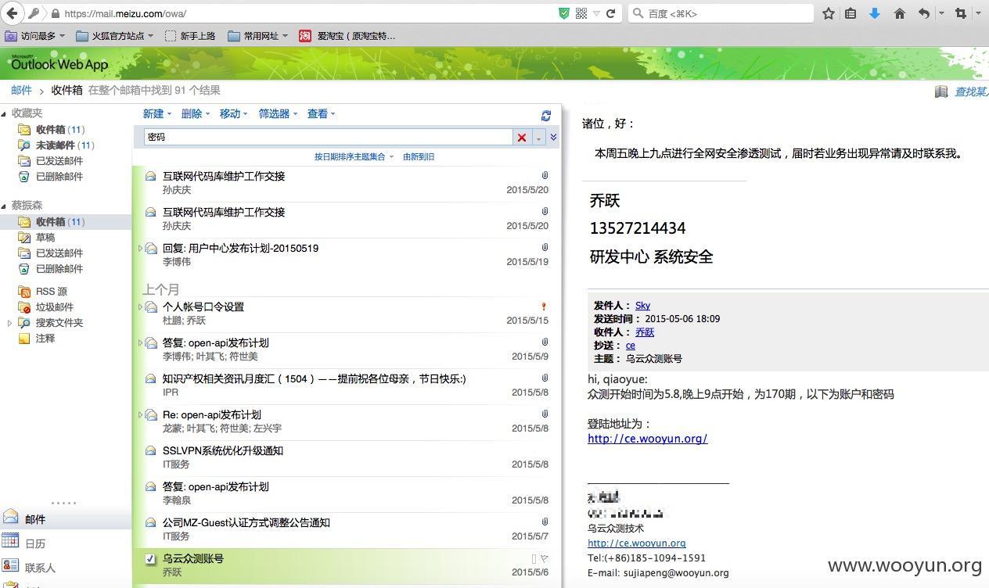Screen dimensions: 989x588
Task: Click recipient link 乔跃
Action: (645, 332)
